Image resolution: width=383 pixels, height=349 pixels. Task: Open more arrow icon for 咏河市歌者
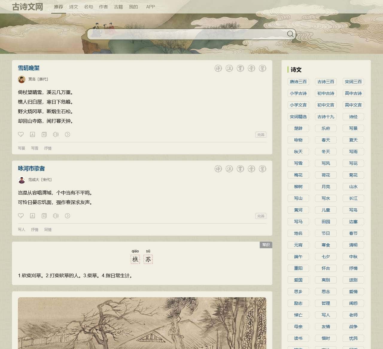[x=67, y=216]
